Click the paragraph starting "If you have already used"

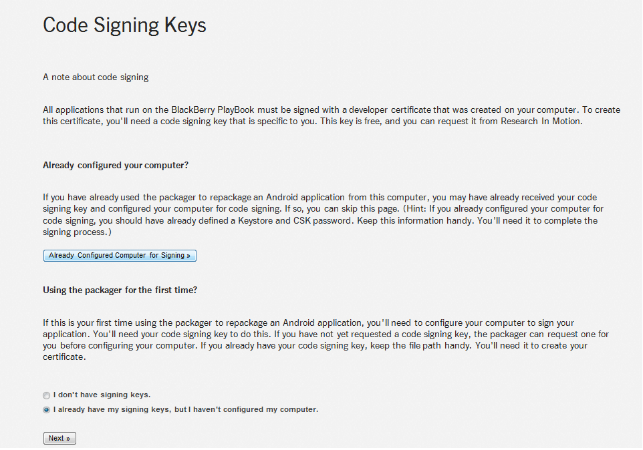point(321,214)
